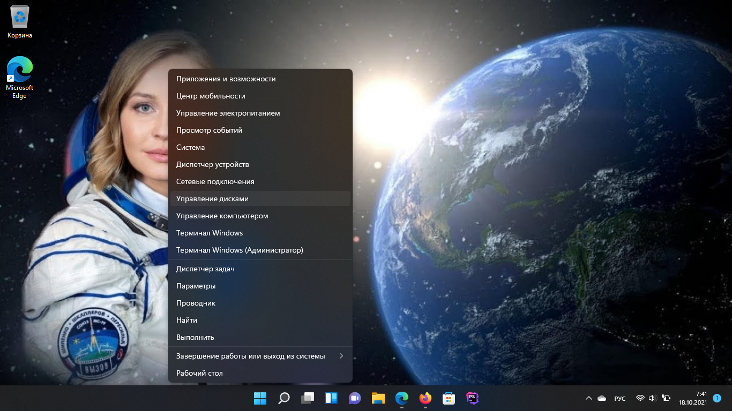The height and width of the screenshot is (411, 732).
Task: Open the notification badge in the taskbar corner
Action: [x=717, y=398]
